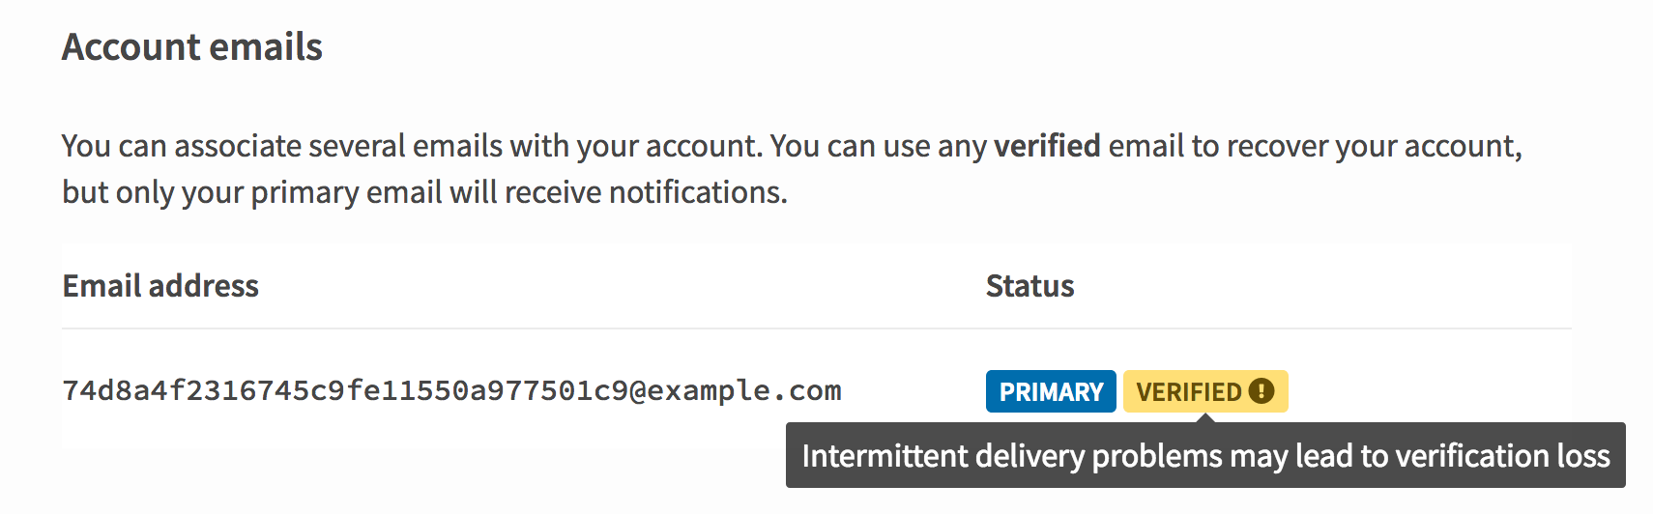Image resolution: width=1653 pixels, height=514 pixels.
Task: Click the divider line under column headers
Action: (x=817, y=328)
